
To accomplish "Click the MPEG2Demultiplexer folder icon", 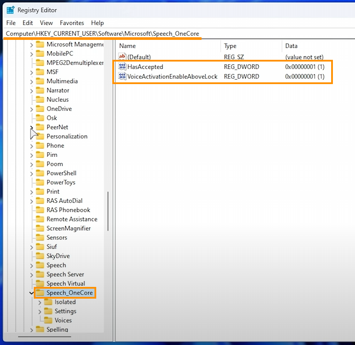I will 40,62.
